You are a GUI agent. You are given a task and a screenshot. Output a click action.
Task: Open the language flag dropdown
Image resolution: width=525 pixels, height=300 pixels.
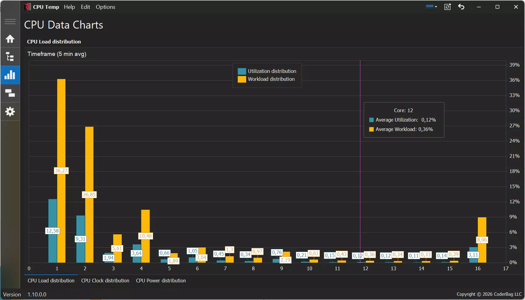[x=432, y=6]
